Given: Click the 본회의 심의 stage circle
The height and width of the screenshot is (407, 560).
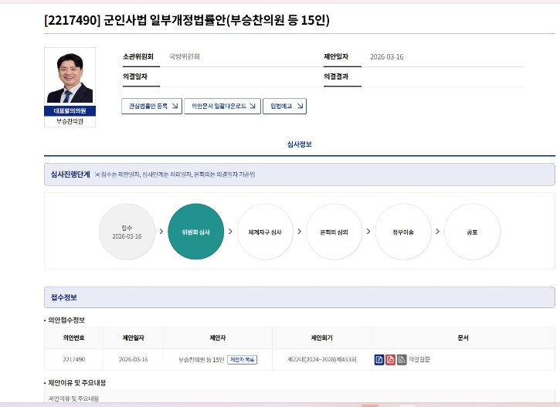Looking at the screenshot, I should 334,232.
